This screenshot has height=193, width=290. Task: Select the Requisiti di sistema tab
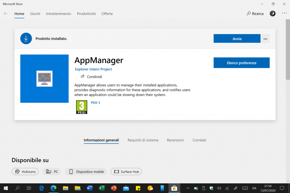tap(143, 140)
